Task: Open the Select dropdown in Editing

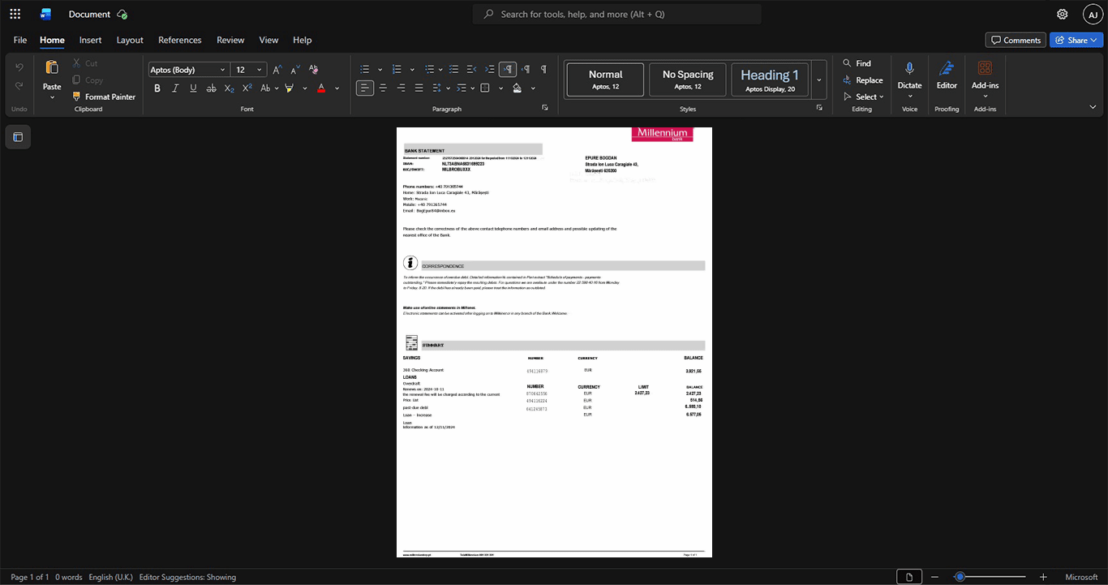Action: [x=863, y=97]
